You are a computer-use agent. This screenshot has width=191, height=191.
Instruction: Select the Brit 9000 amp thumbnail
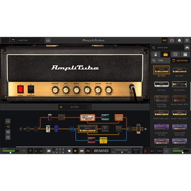coord(180,70)
